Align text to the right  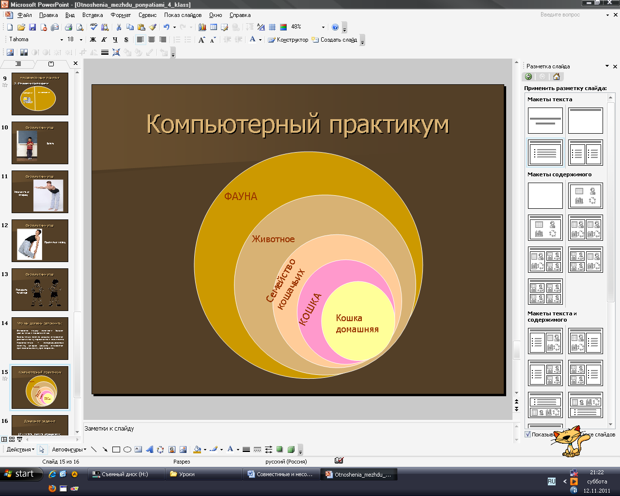tap(163, 40)
